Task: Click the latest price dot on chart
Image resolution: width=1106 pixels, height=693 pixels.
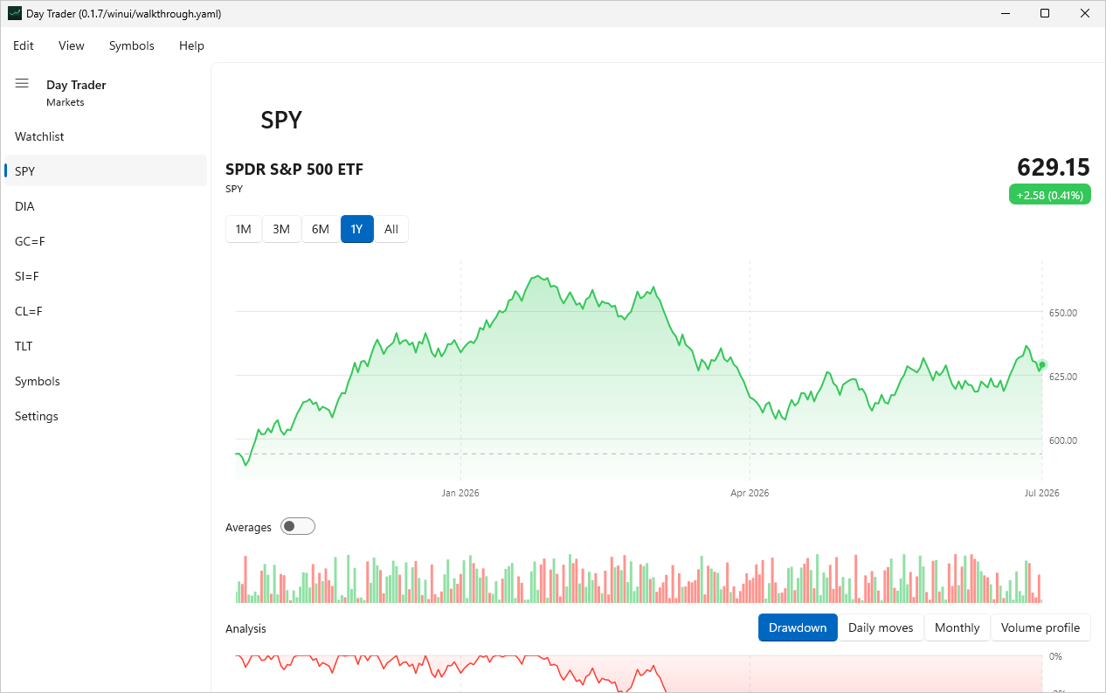Action: click(x=1042, y=364)
